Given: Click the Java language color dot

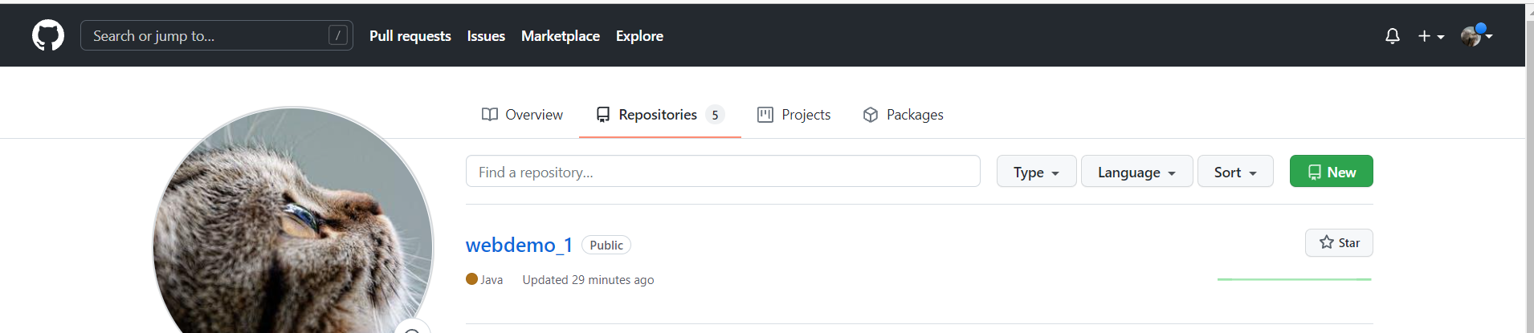Looking at the screenshot, I should [x=471, y=279].
